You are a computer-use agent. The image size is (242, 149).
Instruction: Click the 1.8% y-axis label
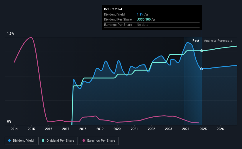pos(10,33)
